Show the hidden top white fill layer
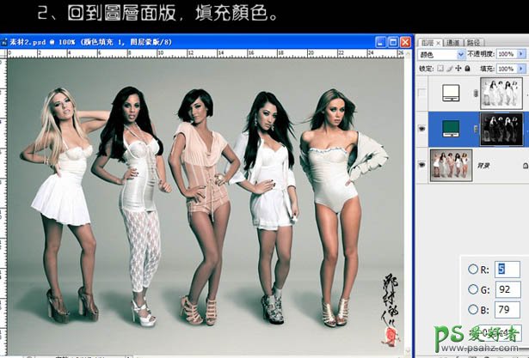Viewport: 529px width, 358px height. click(x=422, y=93)
